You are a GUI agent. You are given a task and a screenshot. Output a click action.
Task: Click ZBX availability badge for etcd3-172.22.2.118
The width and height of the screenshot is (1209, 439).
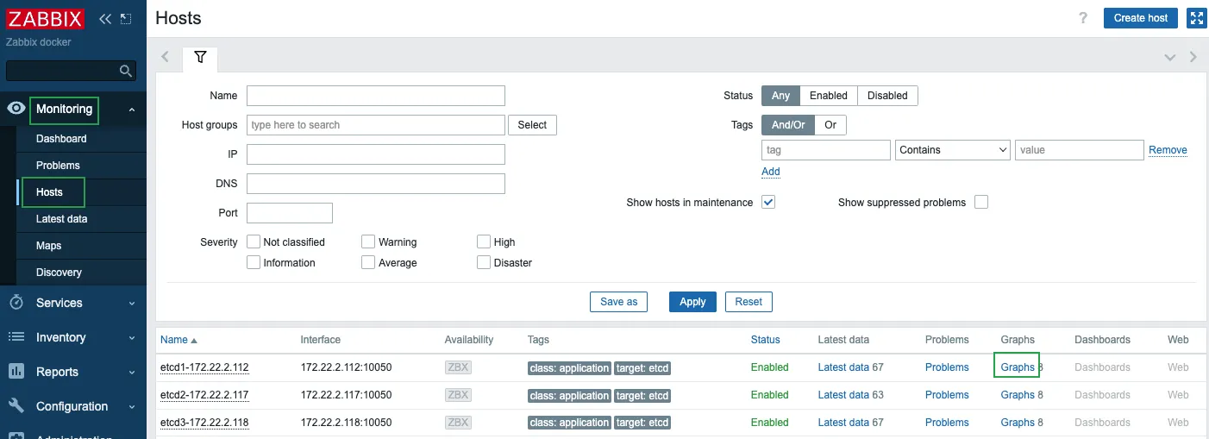point(458,423)
